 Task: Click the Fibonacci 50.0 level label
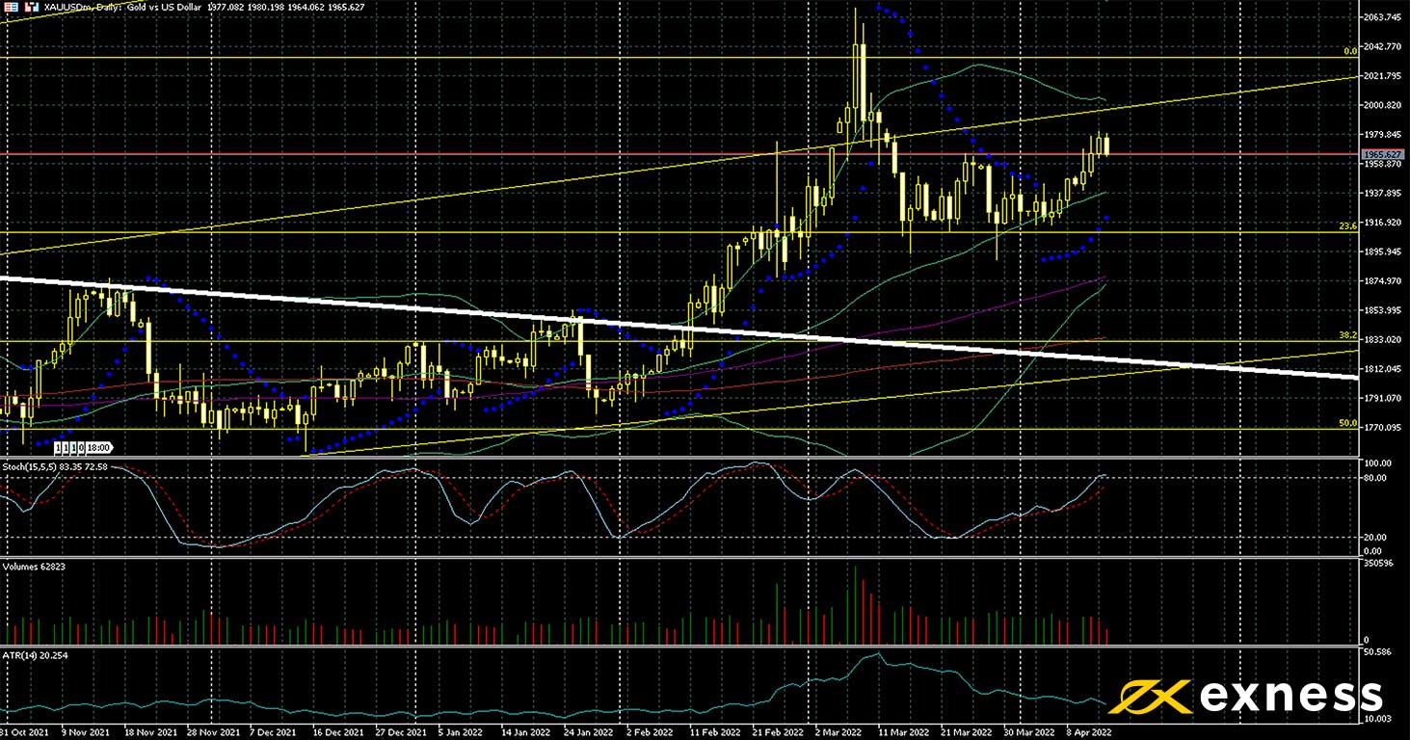coord(1348,423)
